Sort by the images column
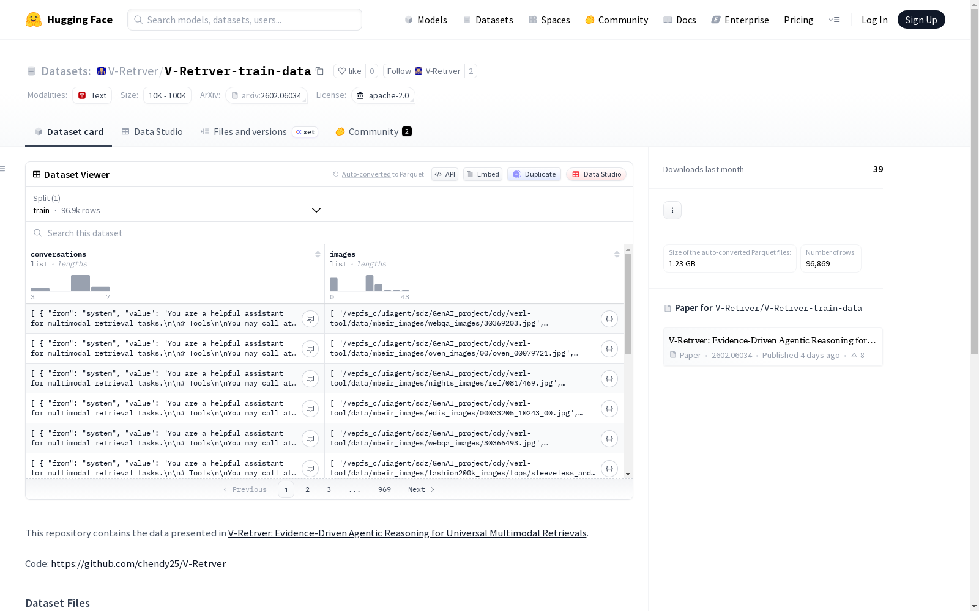 (617, 254)
